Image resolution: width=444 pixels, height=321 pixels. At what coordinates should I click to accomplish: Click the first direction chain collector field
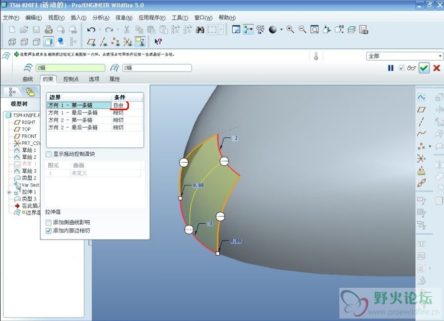(70, 68)
